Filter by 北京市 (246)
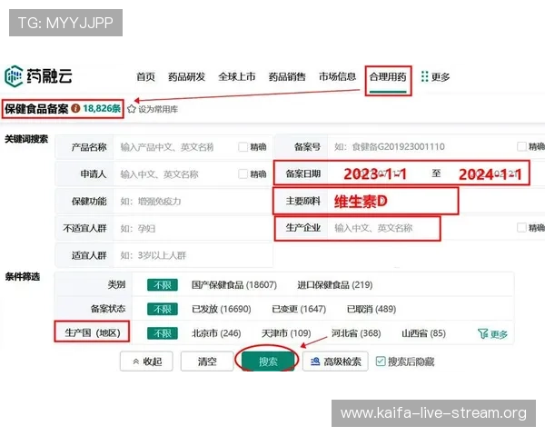Viewport: 545px width, 436px height. 216,333
